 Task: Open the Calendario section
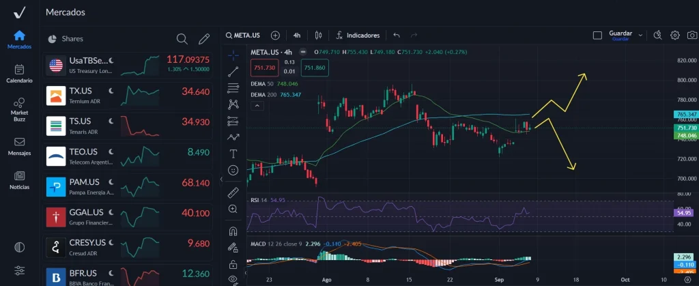19,74
